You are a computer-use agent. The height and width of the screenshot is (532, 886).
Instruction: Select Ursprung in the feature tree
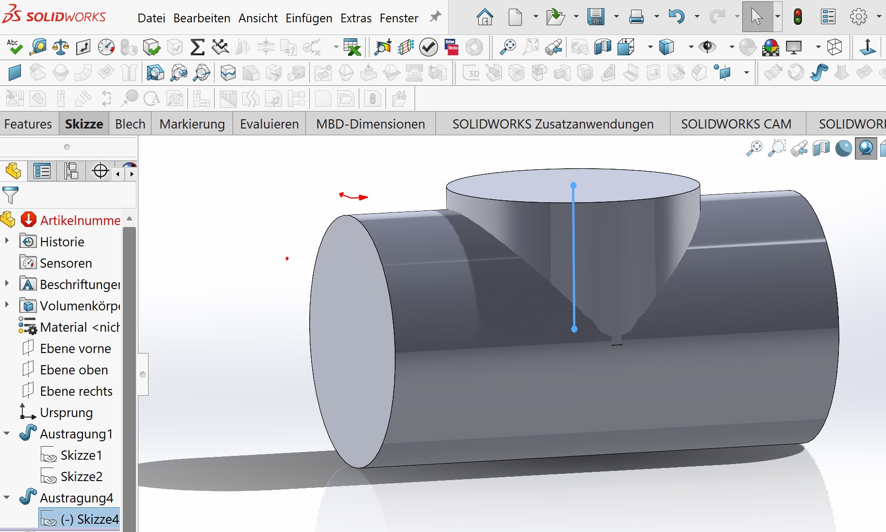[66, 413]
